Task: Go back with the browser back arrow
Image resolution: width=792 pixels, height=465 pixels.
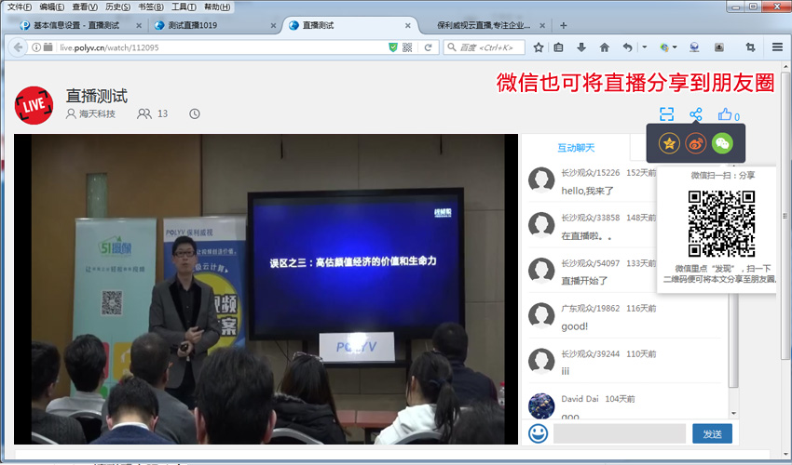Action: click(x=19, y=47)
